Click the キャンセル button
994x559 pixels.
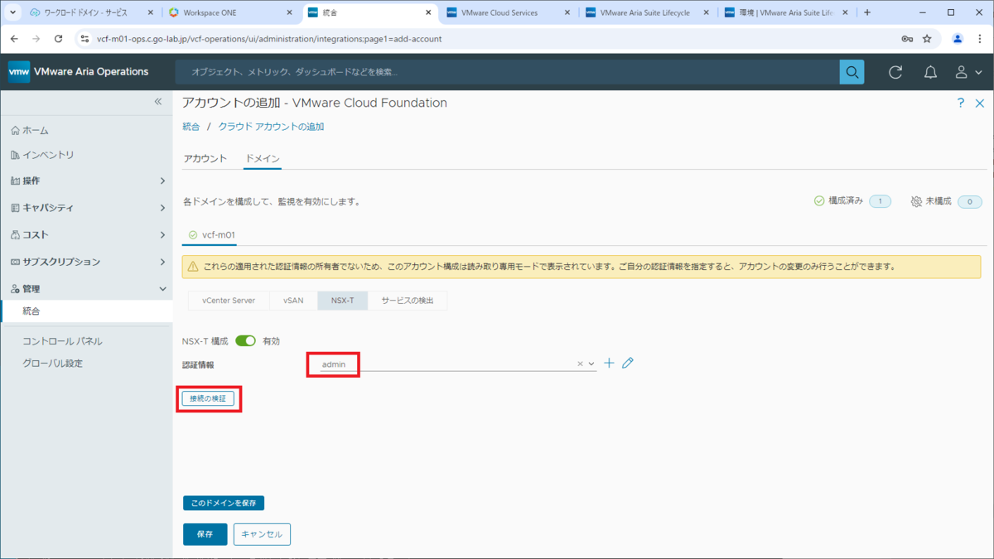(x=262, y=534)
